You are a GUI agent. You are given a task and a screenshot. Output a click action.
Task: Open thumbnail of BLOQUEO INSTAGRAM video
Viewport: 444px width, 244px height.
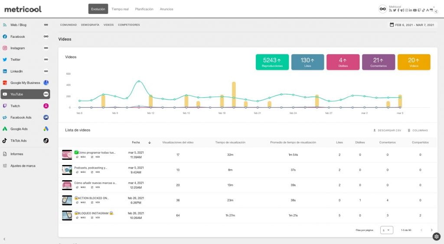click(67, 215)
